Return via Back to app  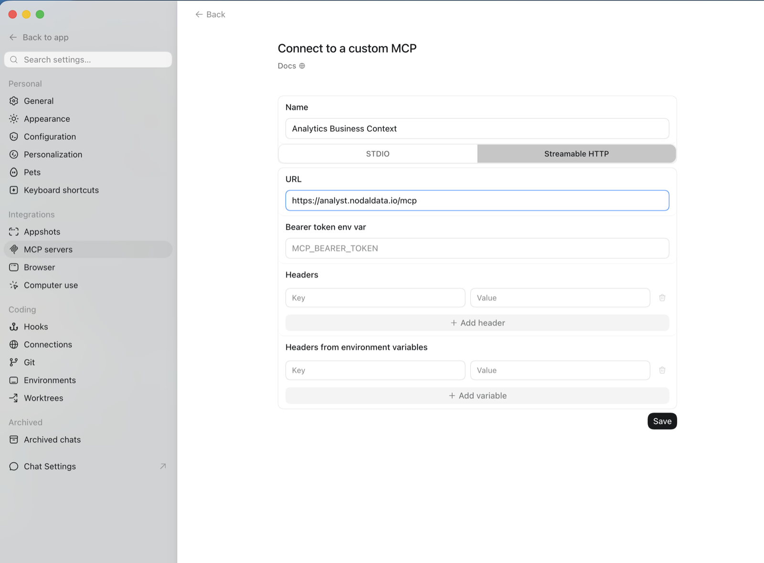(x=39, y=37)
